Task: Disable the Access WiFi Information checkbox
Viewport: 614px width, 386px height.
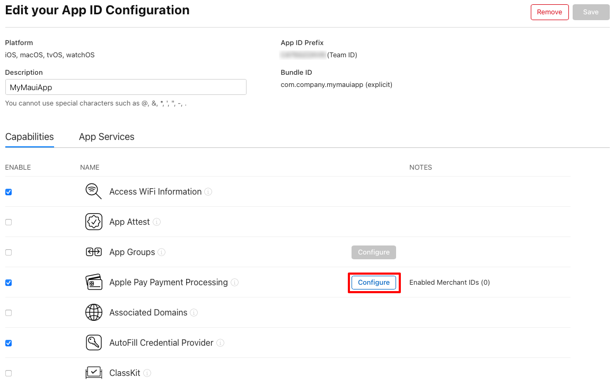Action: click(x=8, y=192)
